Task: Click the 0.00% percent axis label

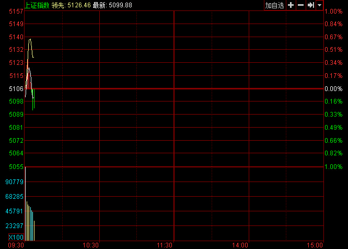Action: (333, 89)
